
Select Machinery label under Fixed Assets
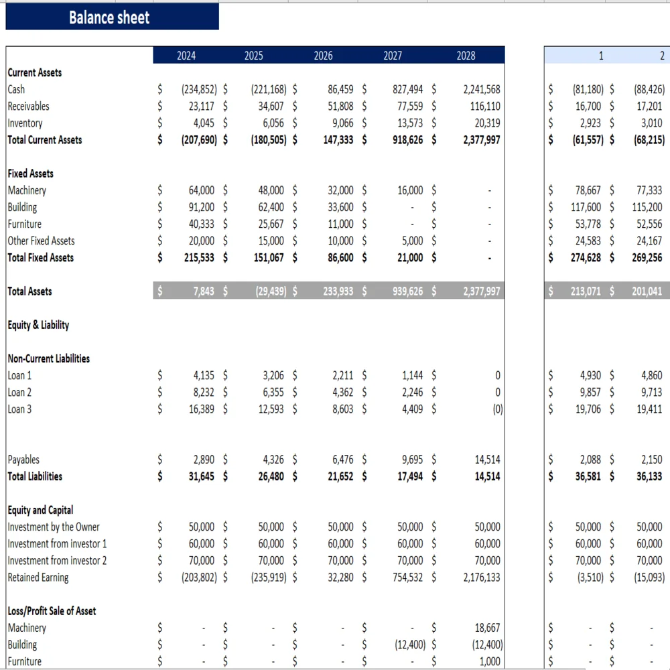coord(27,190)
